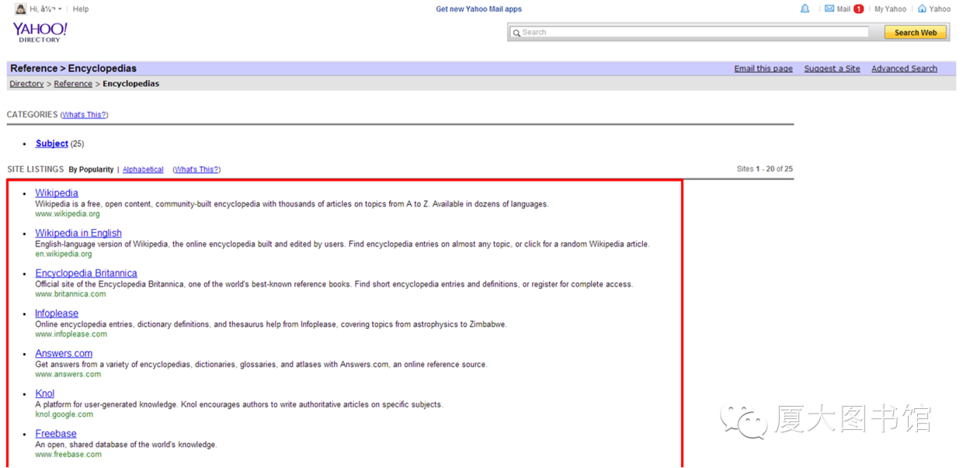Click the en.wikipedia.org URL text
The height and width of the screenshot is (468, 963).
64,254
